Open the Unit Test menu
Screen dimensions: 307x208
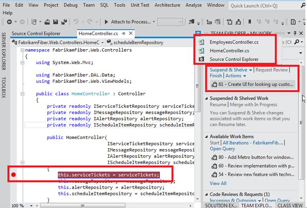(140, 5)
